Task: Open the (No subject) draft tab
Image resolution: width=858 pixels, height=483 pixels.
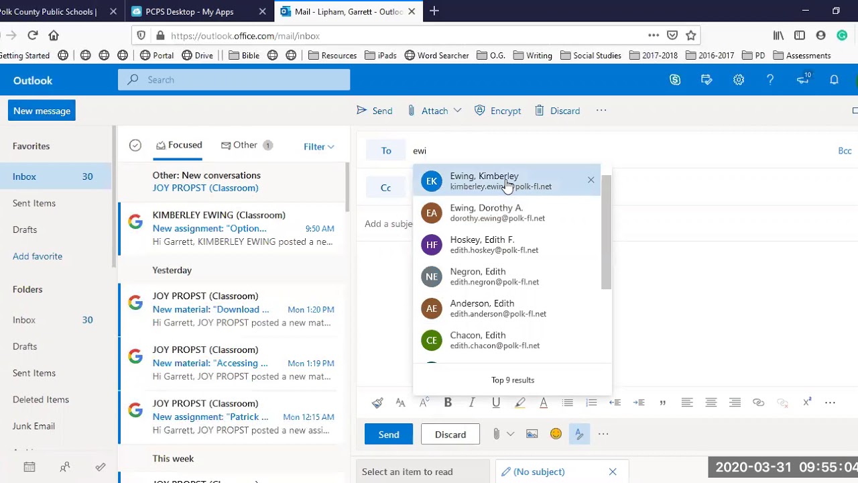Action: (539, 472)
